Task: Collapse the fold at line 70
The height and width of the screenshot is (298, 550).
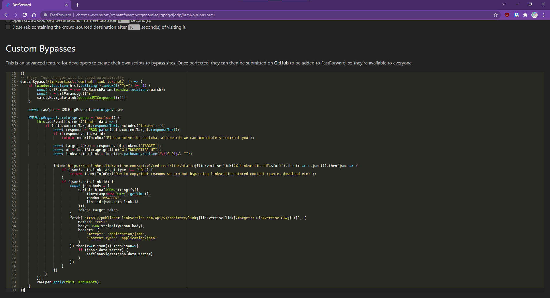Action: click(18, 250)
